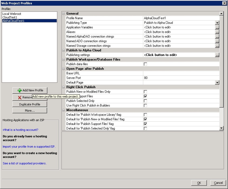The width and height of the screenshot is (228, 189).
Task: Select the Application Variables property label
Action: [x=80, y=27]
